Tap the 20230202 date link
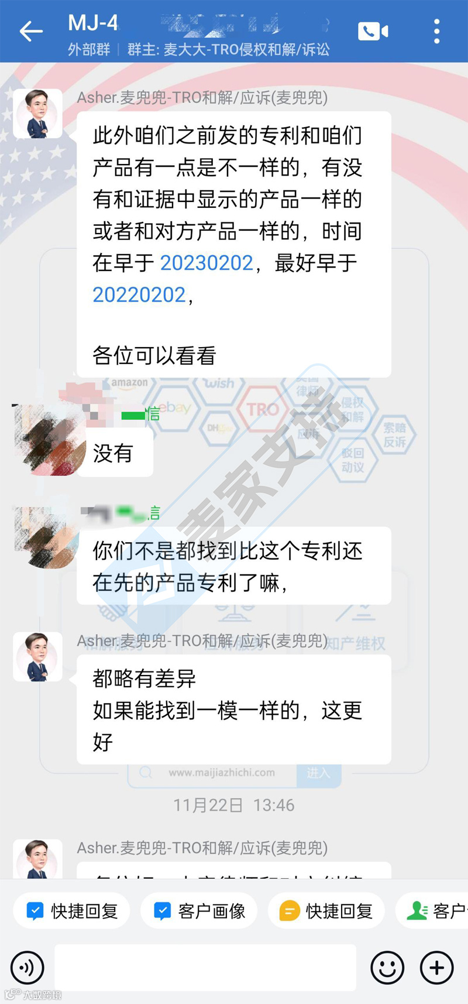 click(207, 263)
